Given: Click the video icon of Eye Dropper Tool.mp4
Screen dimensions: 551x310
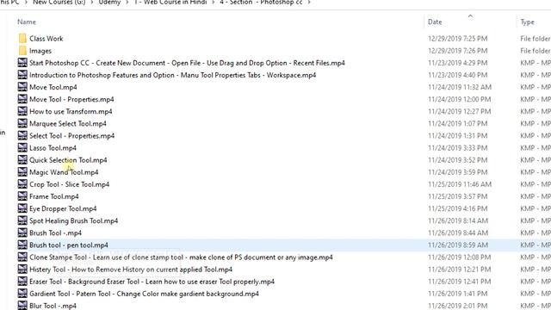Looking at the screenshot, I should (22, 208).
